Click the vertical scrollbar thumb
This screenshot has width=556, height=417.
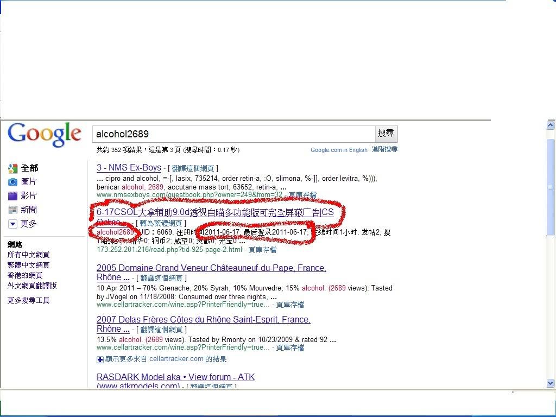pyautogui.click(x=551, y=187)
